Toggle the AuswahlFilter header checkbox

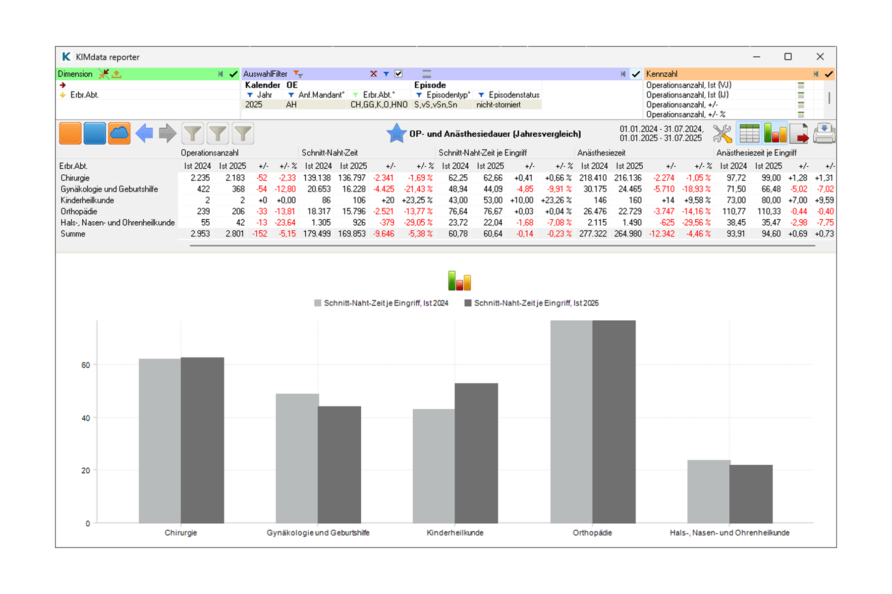point(398,74)
